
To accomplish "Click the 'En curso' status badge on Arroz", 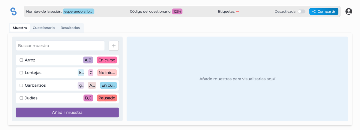I will coord(107,60).
